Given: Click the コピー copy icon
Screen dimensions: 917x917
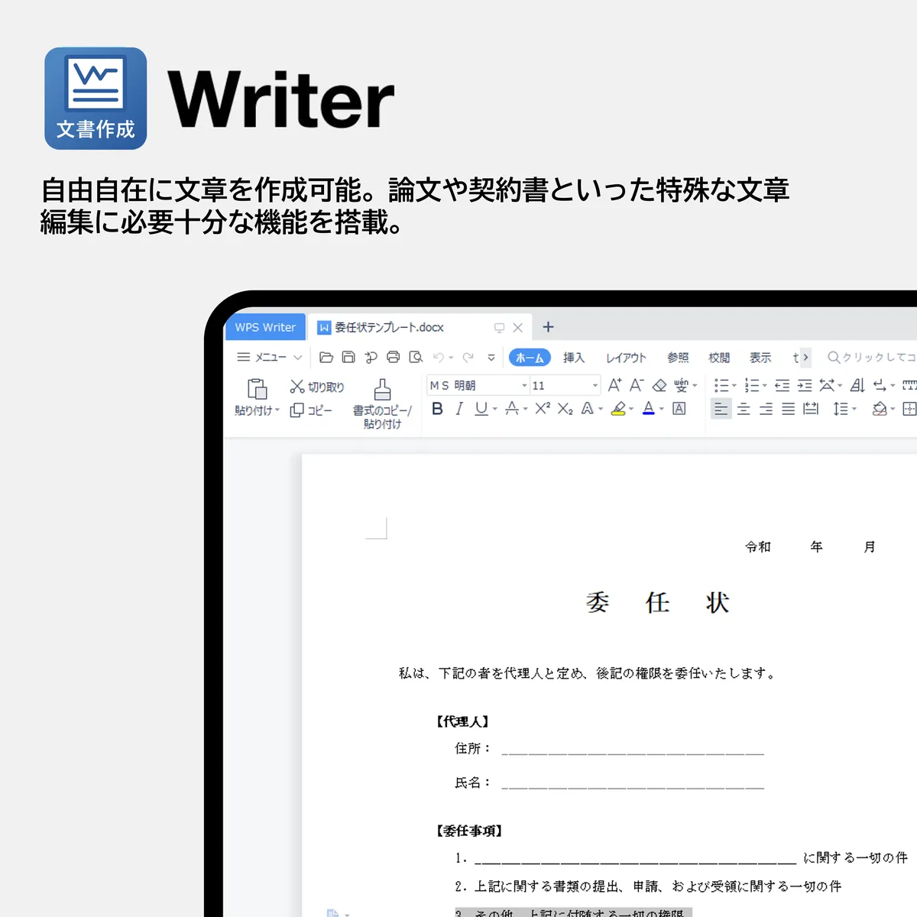Looking at the screenshot, I should point(297,410).
